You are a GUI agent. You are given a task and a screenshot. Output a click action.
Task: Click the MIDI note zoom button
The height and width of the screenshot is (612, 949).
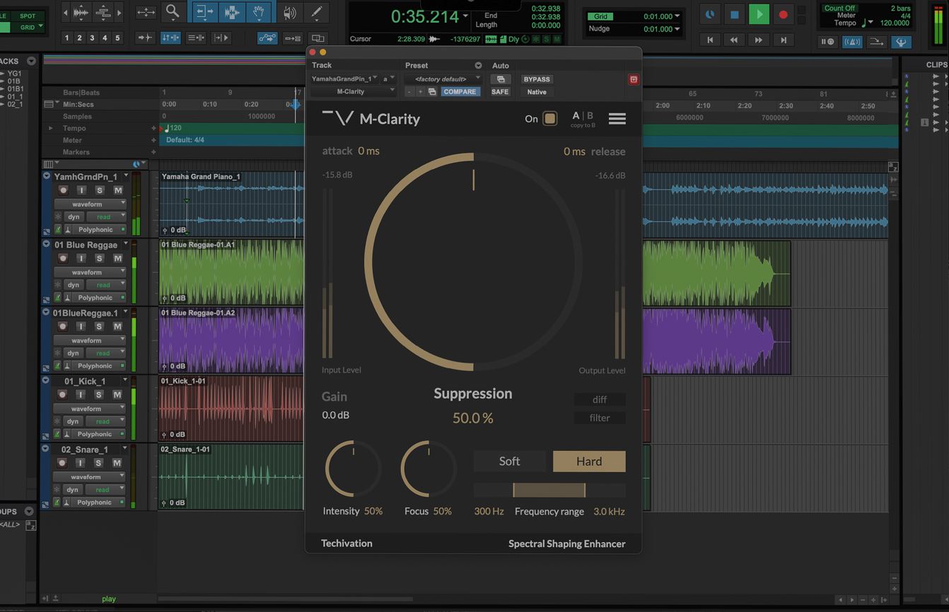coord(103,12)
